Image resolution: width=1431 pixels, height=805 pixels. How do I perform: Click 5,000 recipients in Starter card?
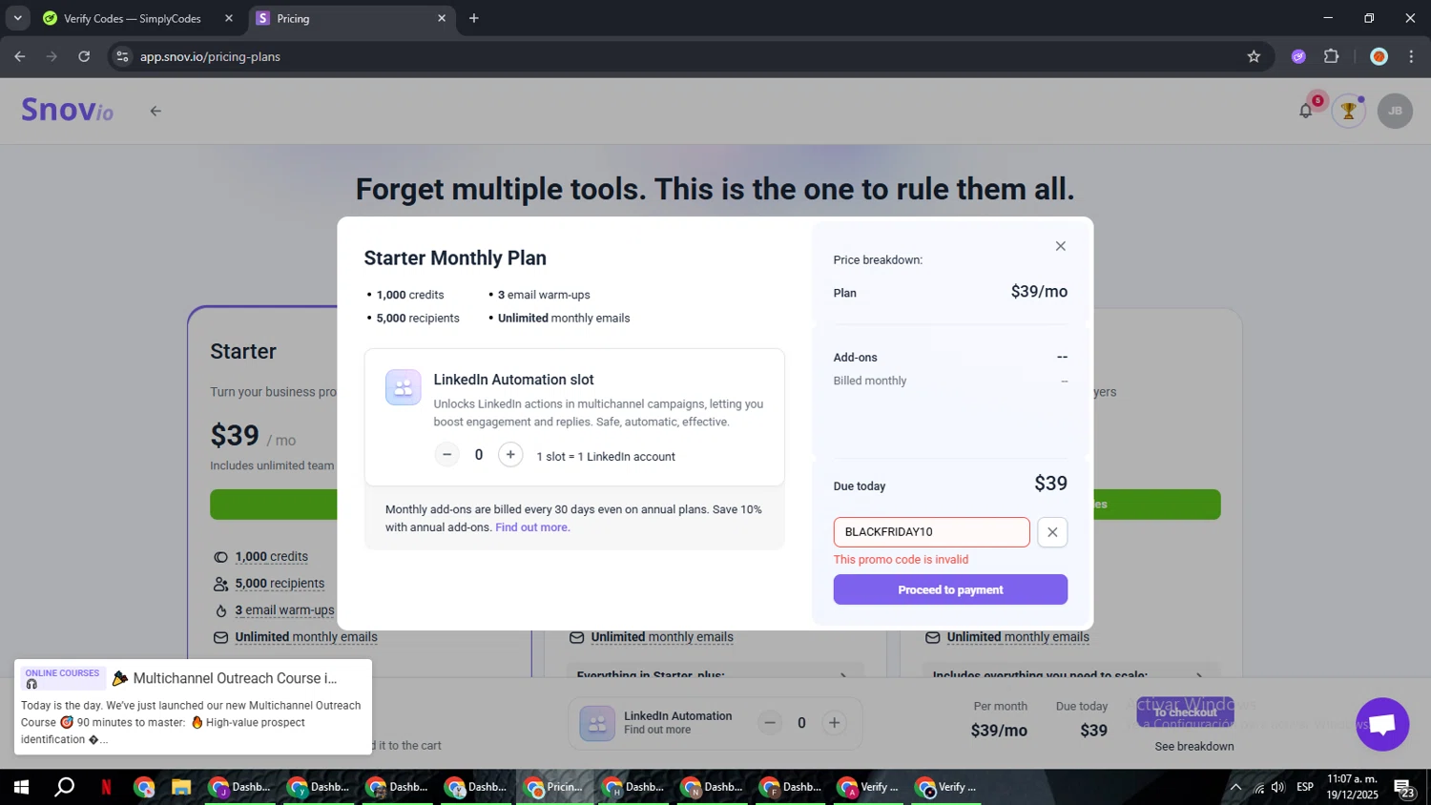(280, 584)
